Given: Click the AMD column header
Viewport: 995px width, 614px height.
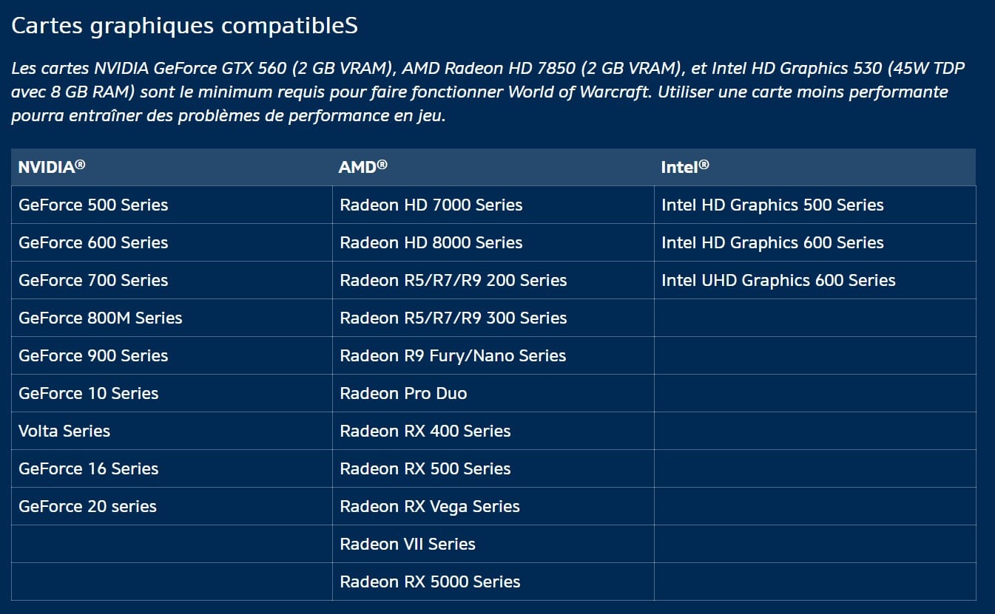Looking at the screenshot, I should click(x=362, y=167).
